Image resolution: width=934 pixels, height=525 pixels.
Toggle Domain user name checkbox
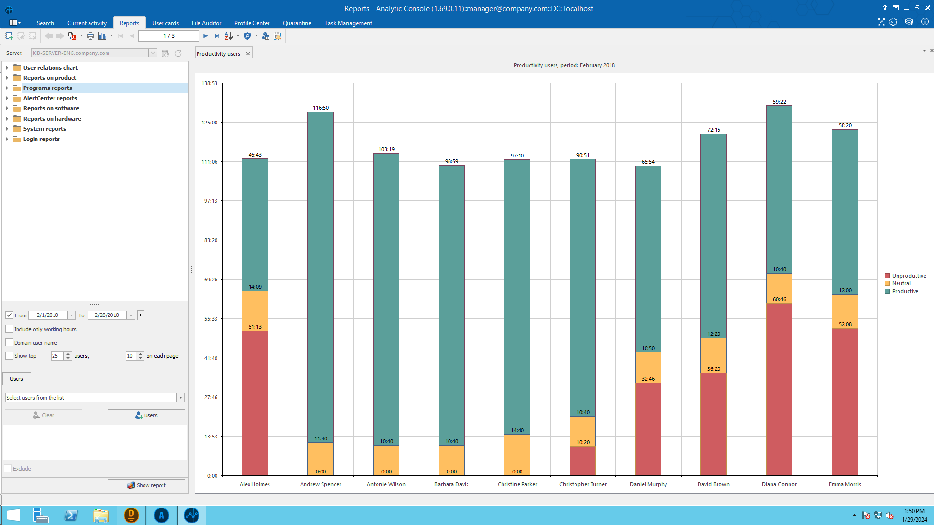(9, 343)
